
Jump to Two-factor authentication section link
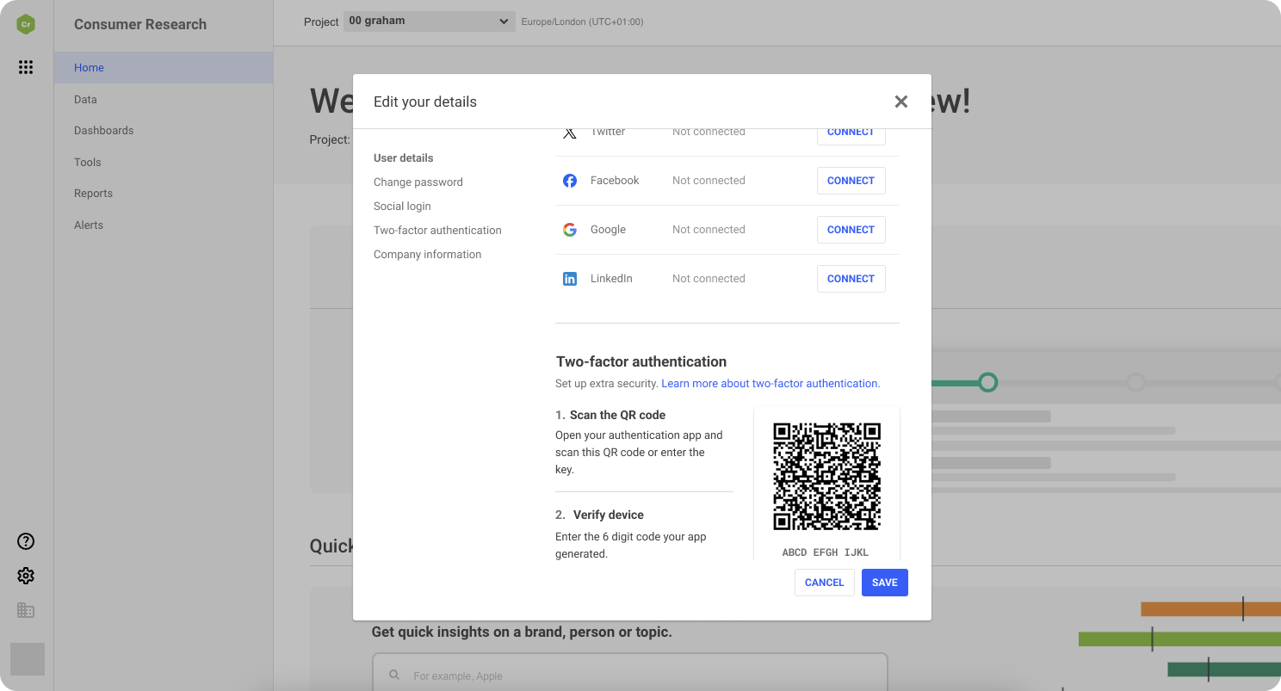(437, 231)
